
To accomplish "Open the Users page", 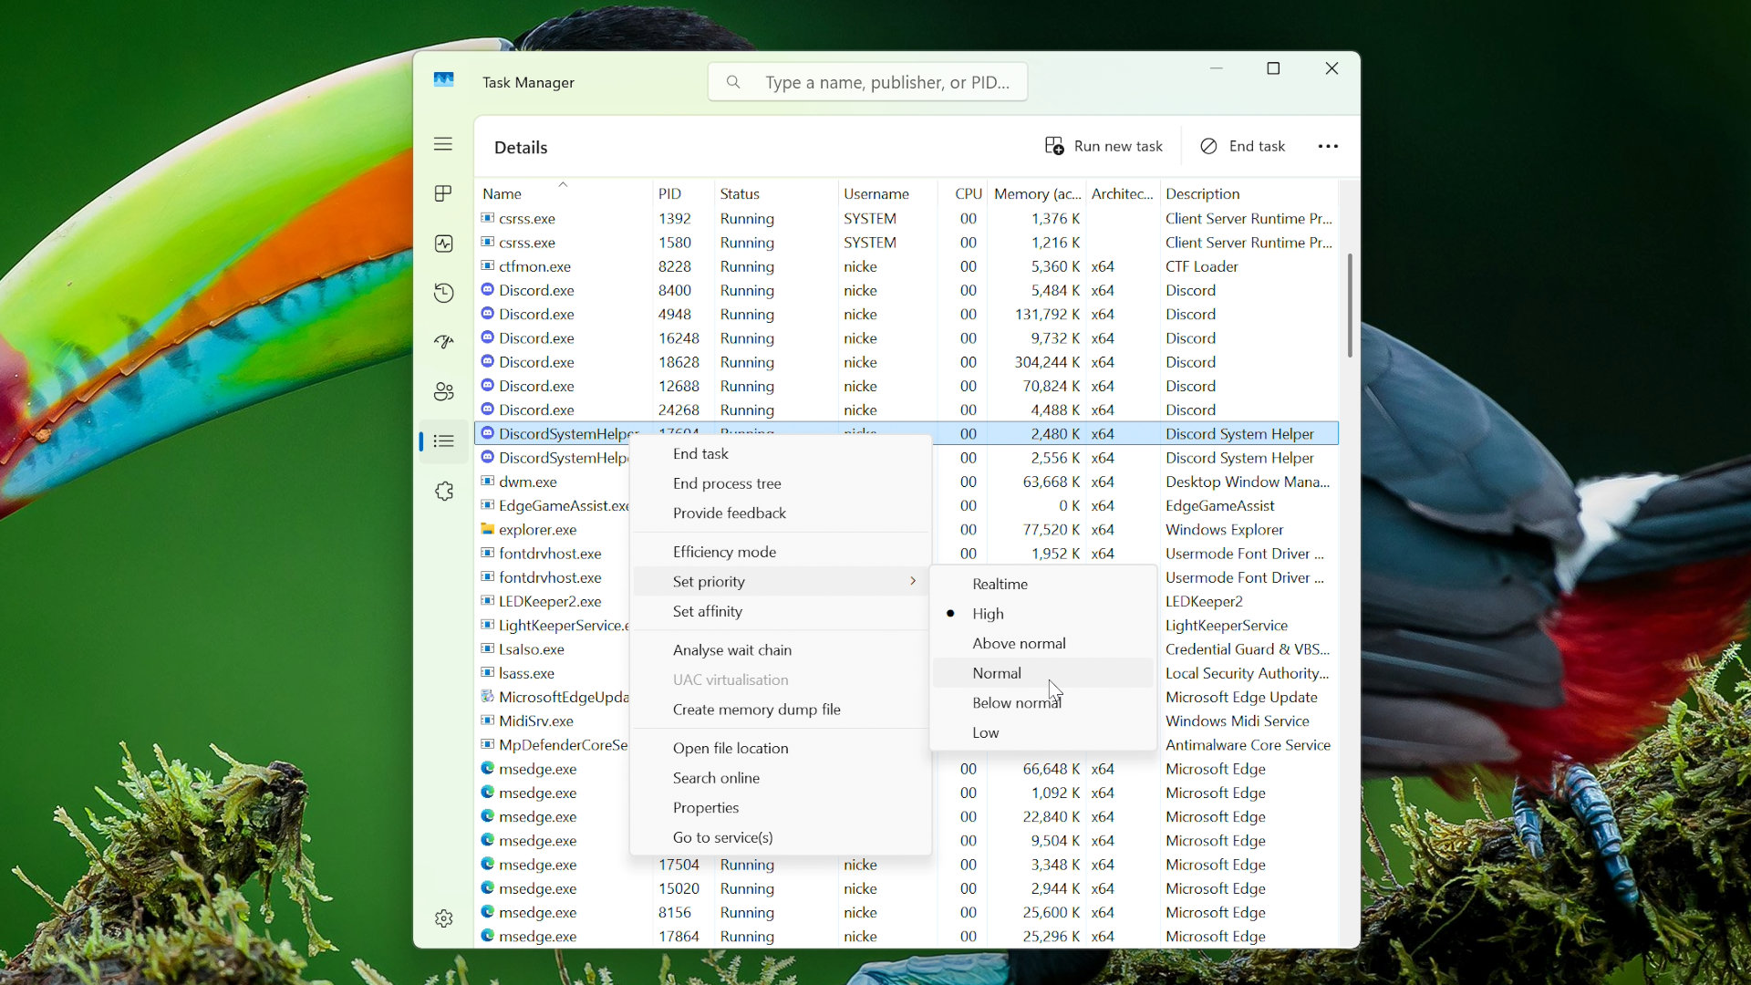I will [443, 390].
